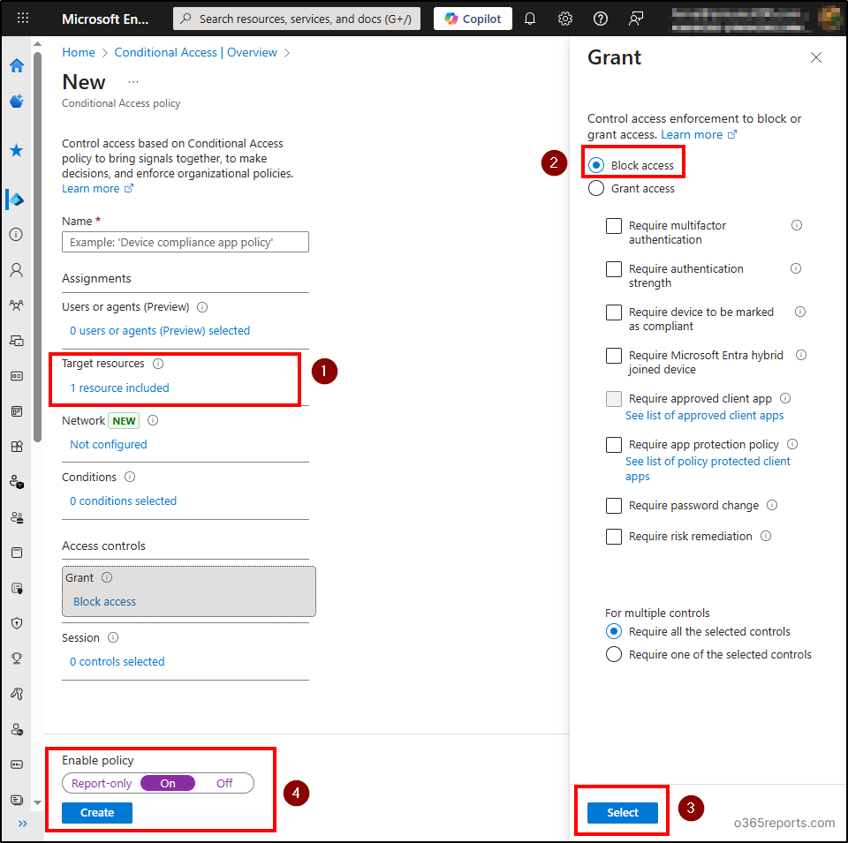Open notifications with the bell icon

click(530, 19)
